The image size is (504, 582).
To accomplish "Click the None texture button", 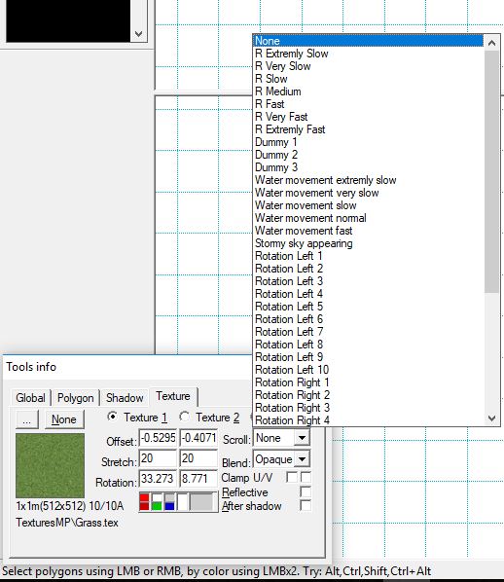I will coord(64,419).
